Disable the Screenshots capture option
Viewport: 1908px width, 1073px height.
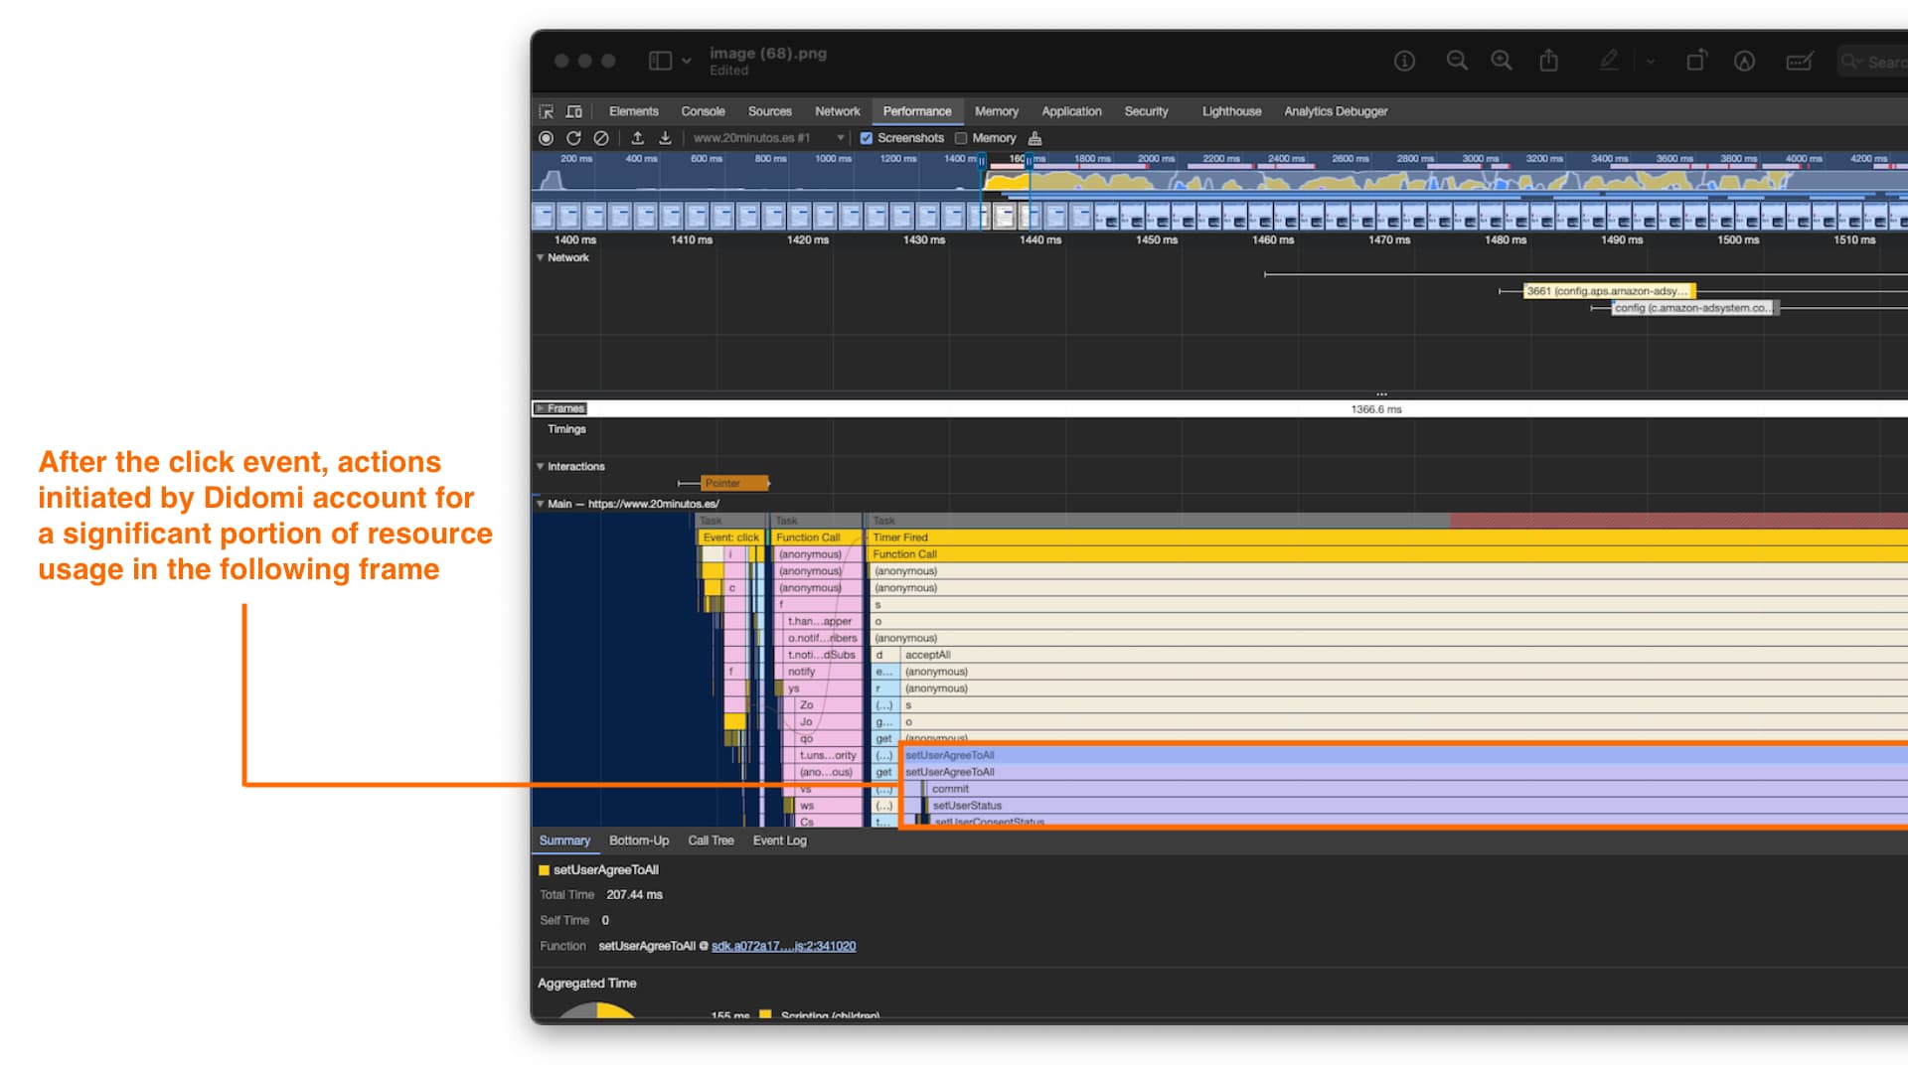coord(867,138)
